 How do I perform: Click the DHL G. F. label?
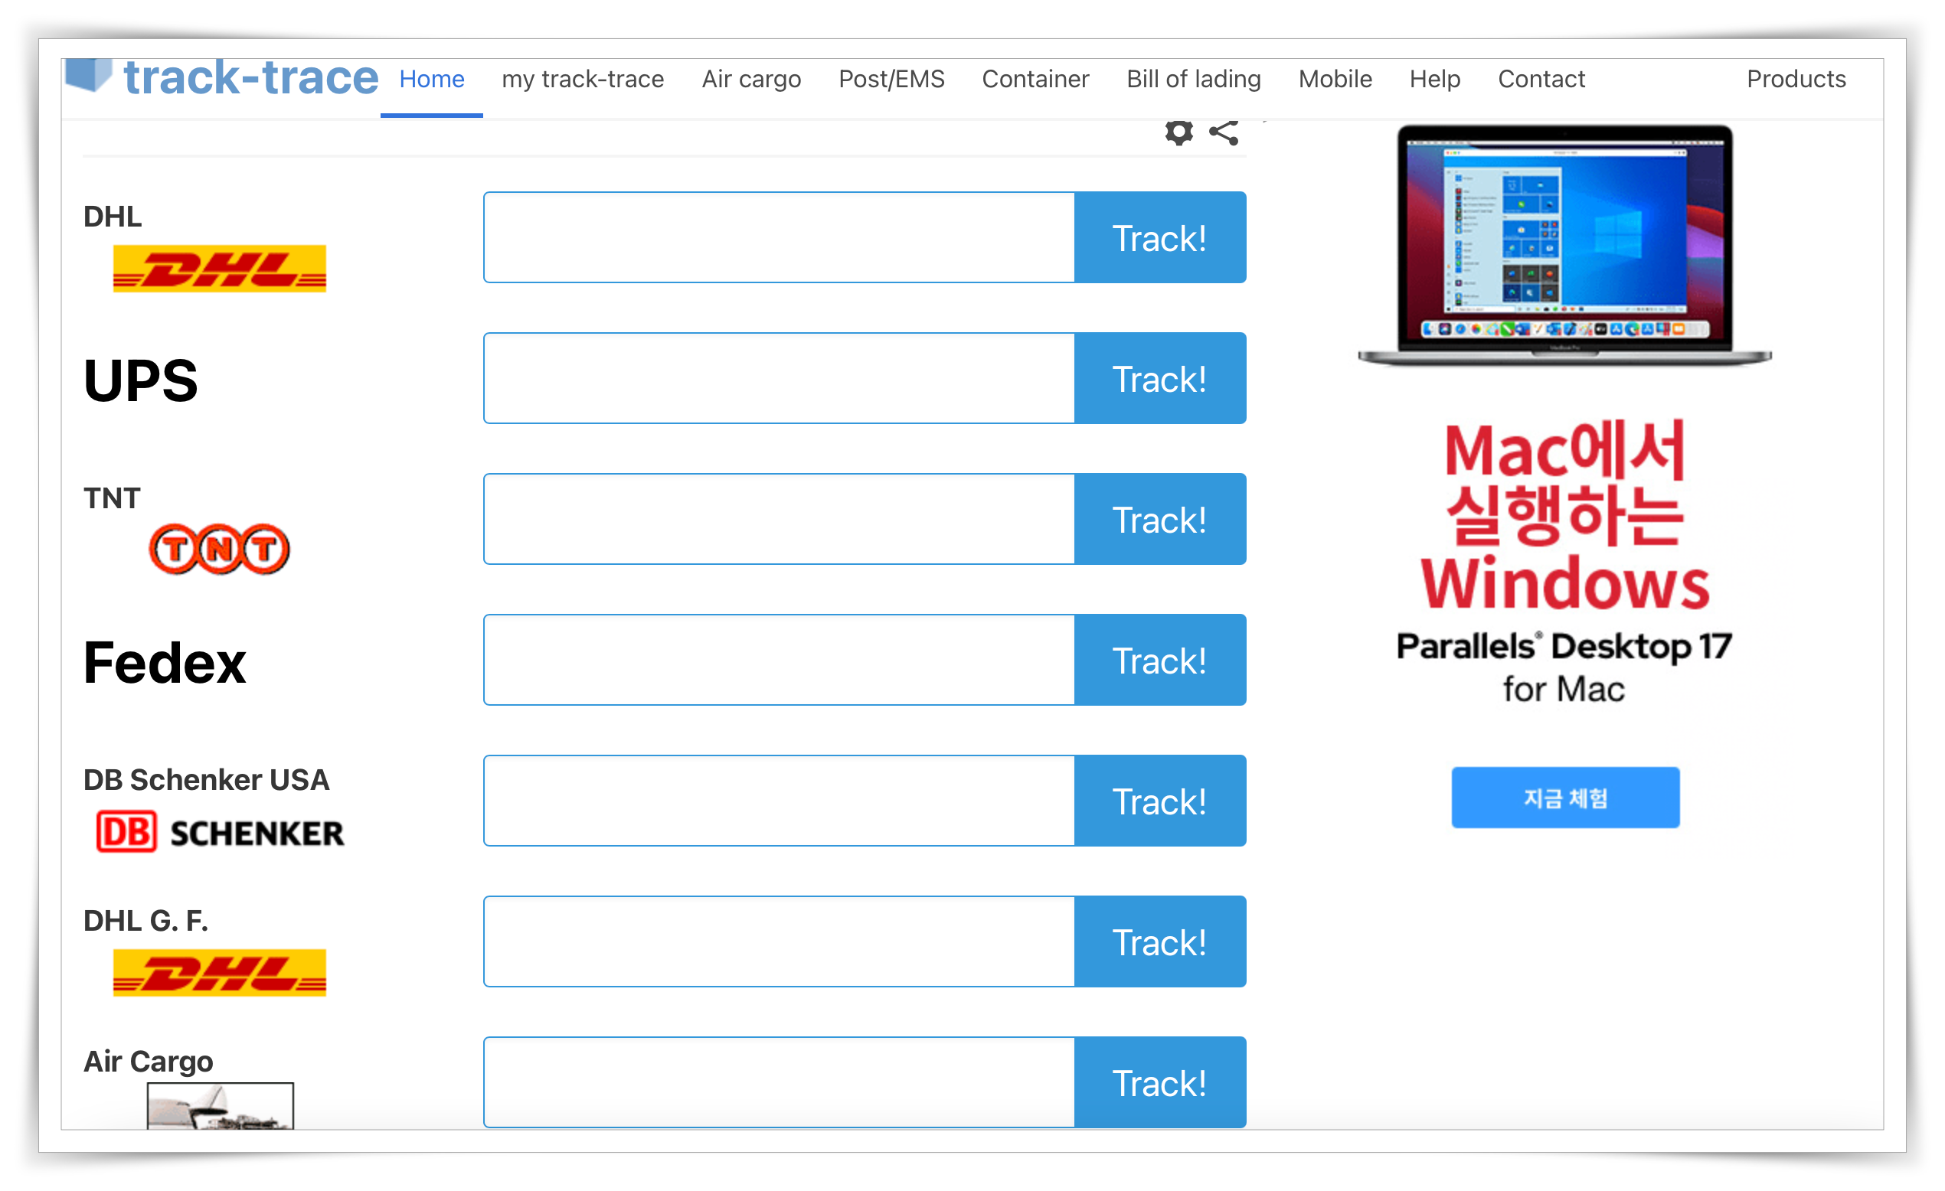(x=146, y=921)
